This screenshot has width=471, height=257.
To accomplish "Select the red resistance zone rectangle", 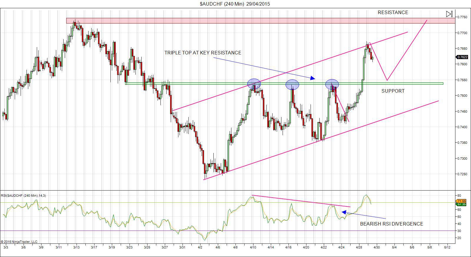I will click(261, 21).
